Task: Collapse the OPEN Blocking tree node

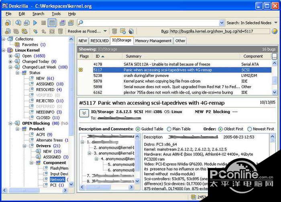Action: pos(10,123)
